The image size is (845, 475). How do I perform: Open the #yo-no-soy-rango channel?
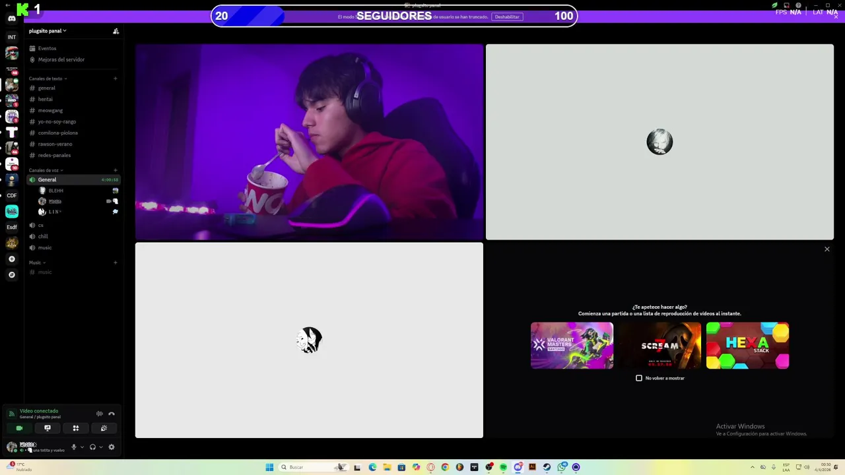tap(73, 121)
